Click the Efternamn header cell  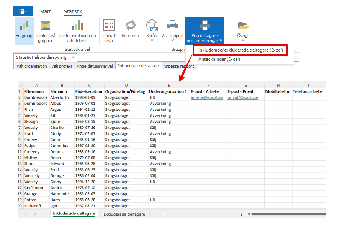[36, 91]
